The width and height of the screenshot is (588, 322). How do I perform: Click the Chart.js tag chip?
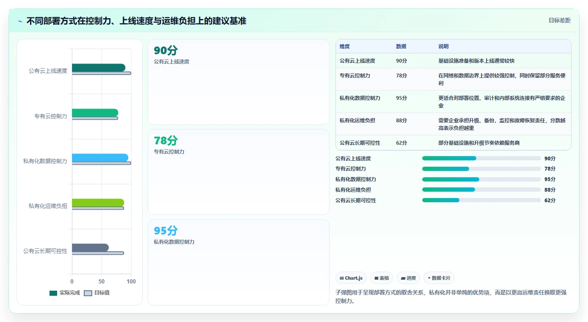point(351,278)
